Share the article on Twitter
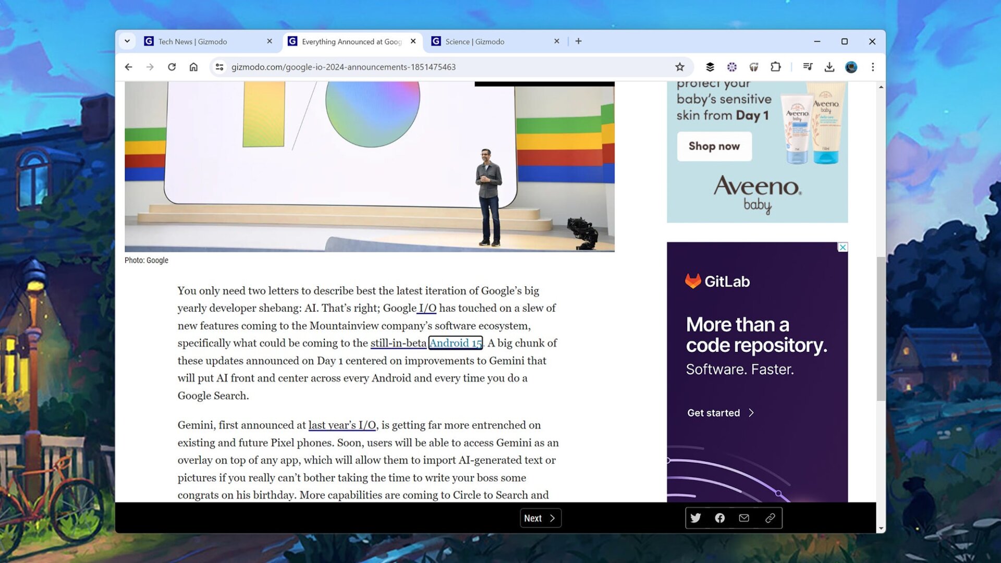This screenshot has height=563, width=1001. [695, 518]
